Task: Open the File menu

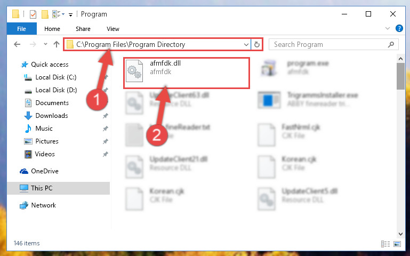Action: [21, 29]
